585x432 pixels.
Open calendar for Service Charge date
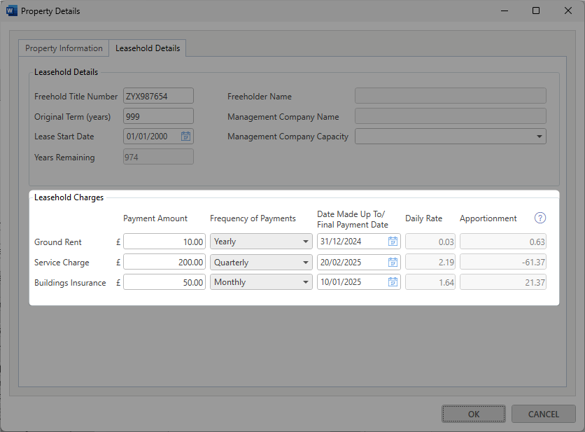point(393,263)
